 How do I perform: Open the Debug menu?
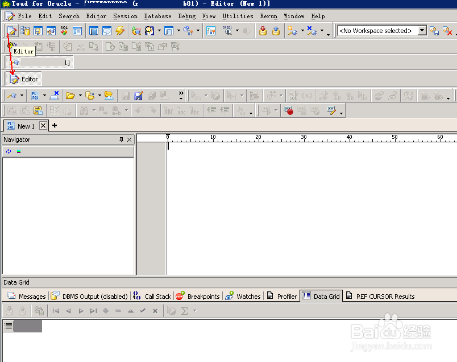187,17
